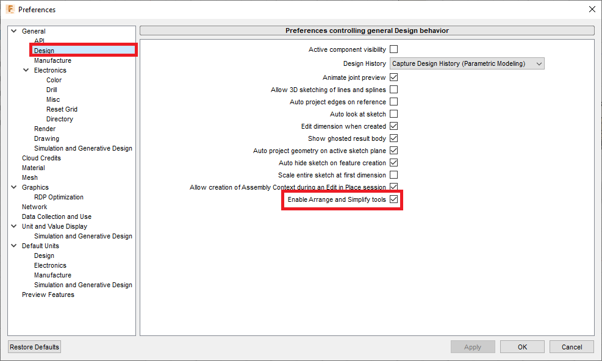Image resolution: width=602 pixels, height=361 pixels.
Task: Disable Edit dimension when created
Action: coord(393,126)
